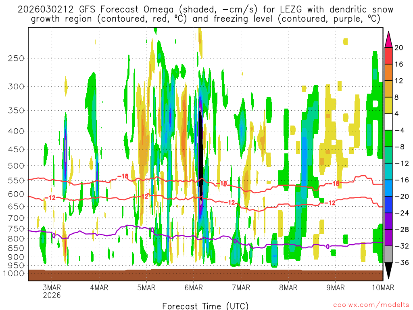Viewport: 413px width, 310px height.
Task: Click the 250 pressure level label
Action: [x=16, y=58]
